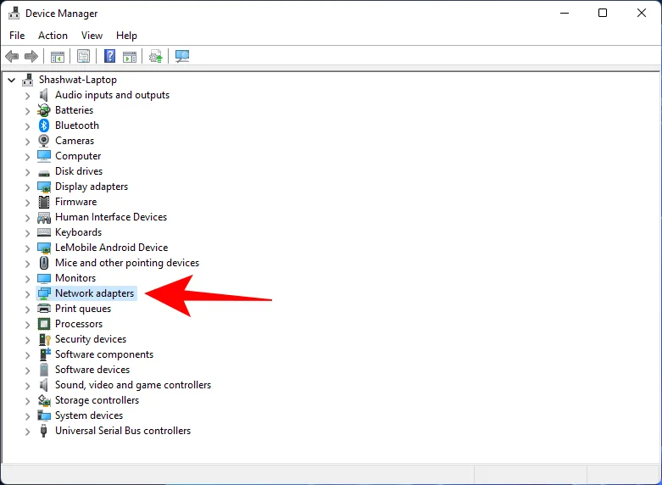This screenshot has height=485, width=662.
Task: Select the Batteries category icon
Action: coord(44,110)
